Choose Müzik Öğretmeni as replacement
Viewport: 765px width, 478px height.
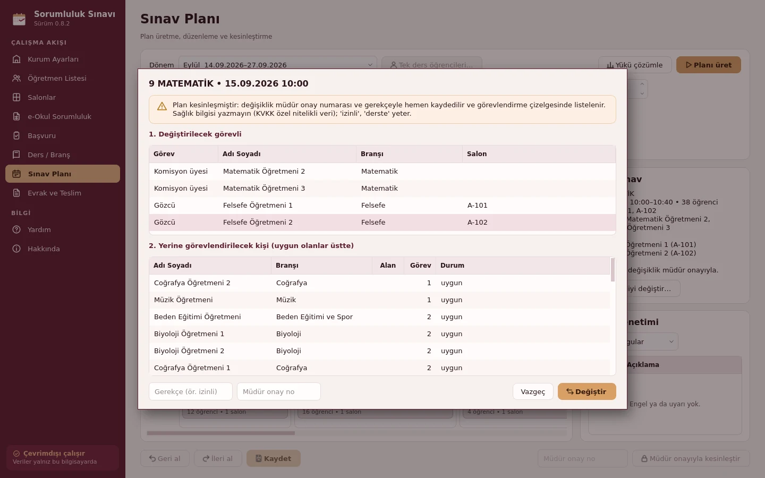click(x=379, y=300)
